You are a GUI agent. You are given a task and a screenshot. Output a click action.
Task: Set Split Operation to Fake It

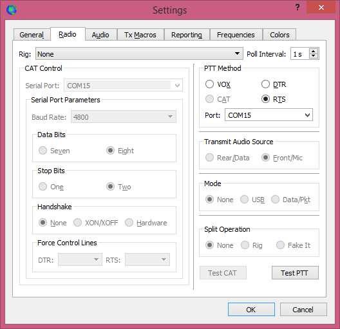294,245
